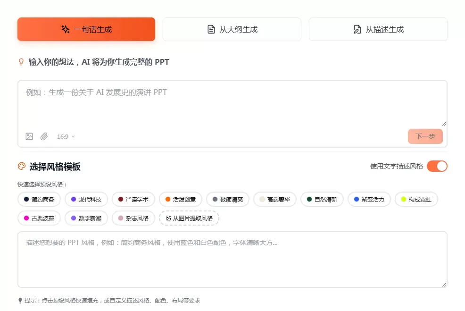Pick the 现代科技 purple style chip
The height and width of the screenshot is (311, 465).
click(86, 199)
